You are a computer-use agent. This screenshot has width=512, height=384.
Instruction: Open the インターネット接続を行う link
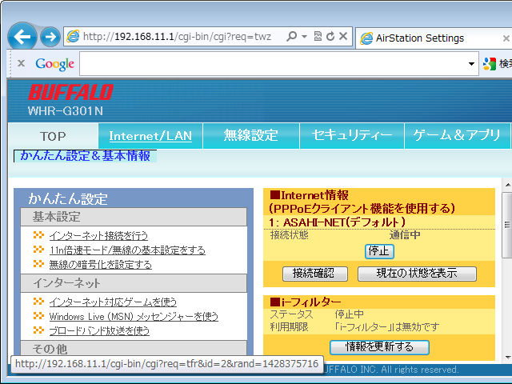[98, 236]
